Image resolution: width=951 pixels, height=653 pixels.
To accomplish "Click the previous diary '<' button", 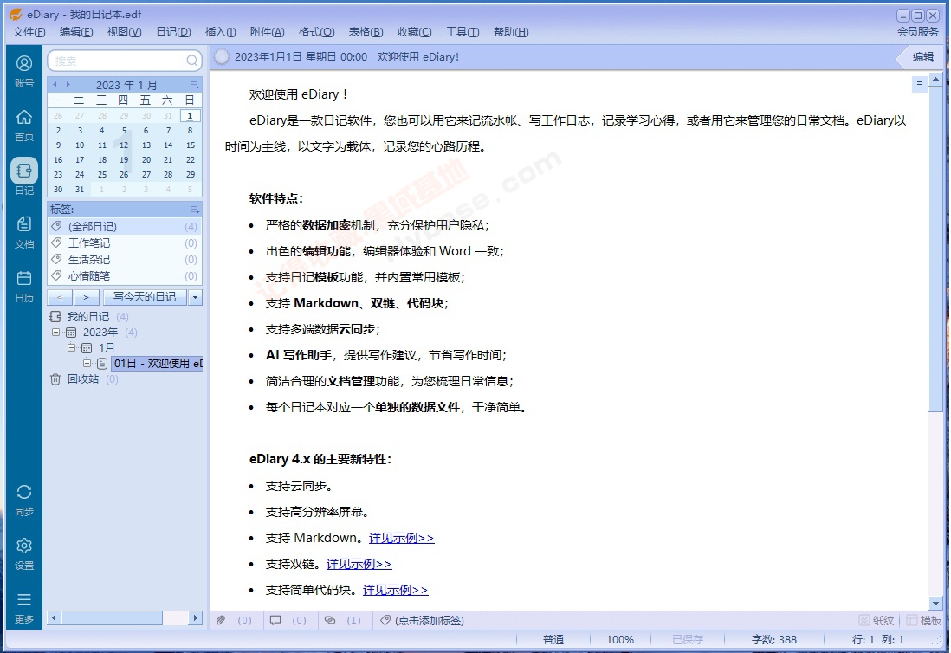I will click(60, 297).
